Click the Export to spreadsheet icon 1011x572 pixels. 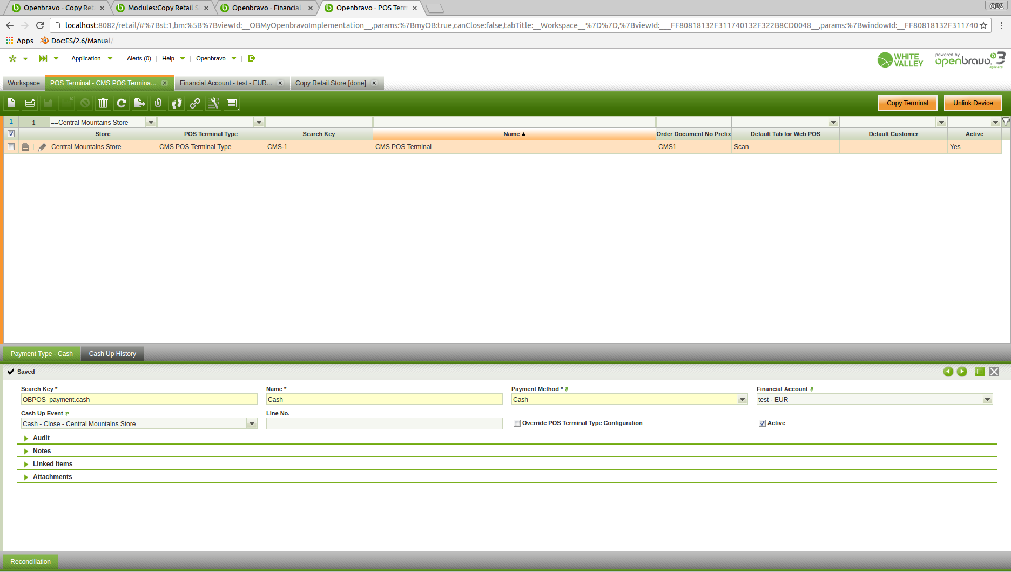(x=140, y=103)
